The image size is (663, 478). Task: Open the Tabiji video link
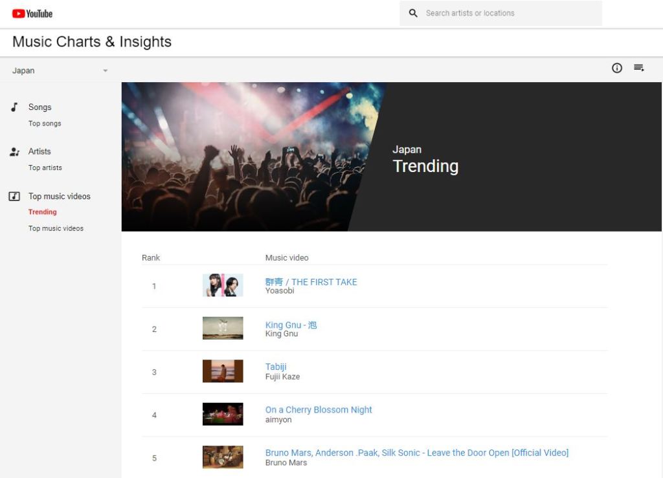click(276, 367)
